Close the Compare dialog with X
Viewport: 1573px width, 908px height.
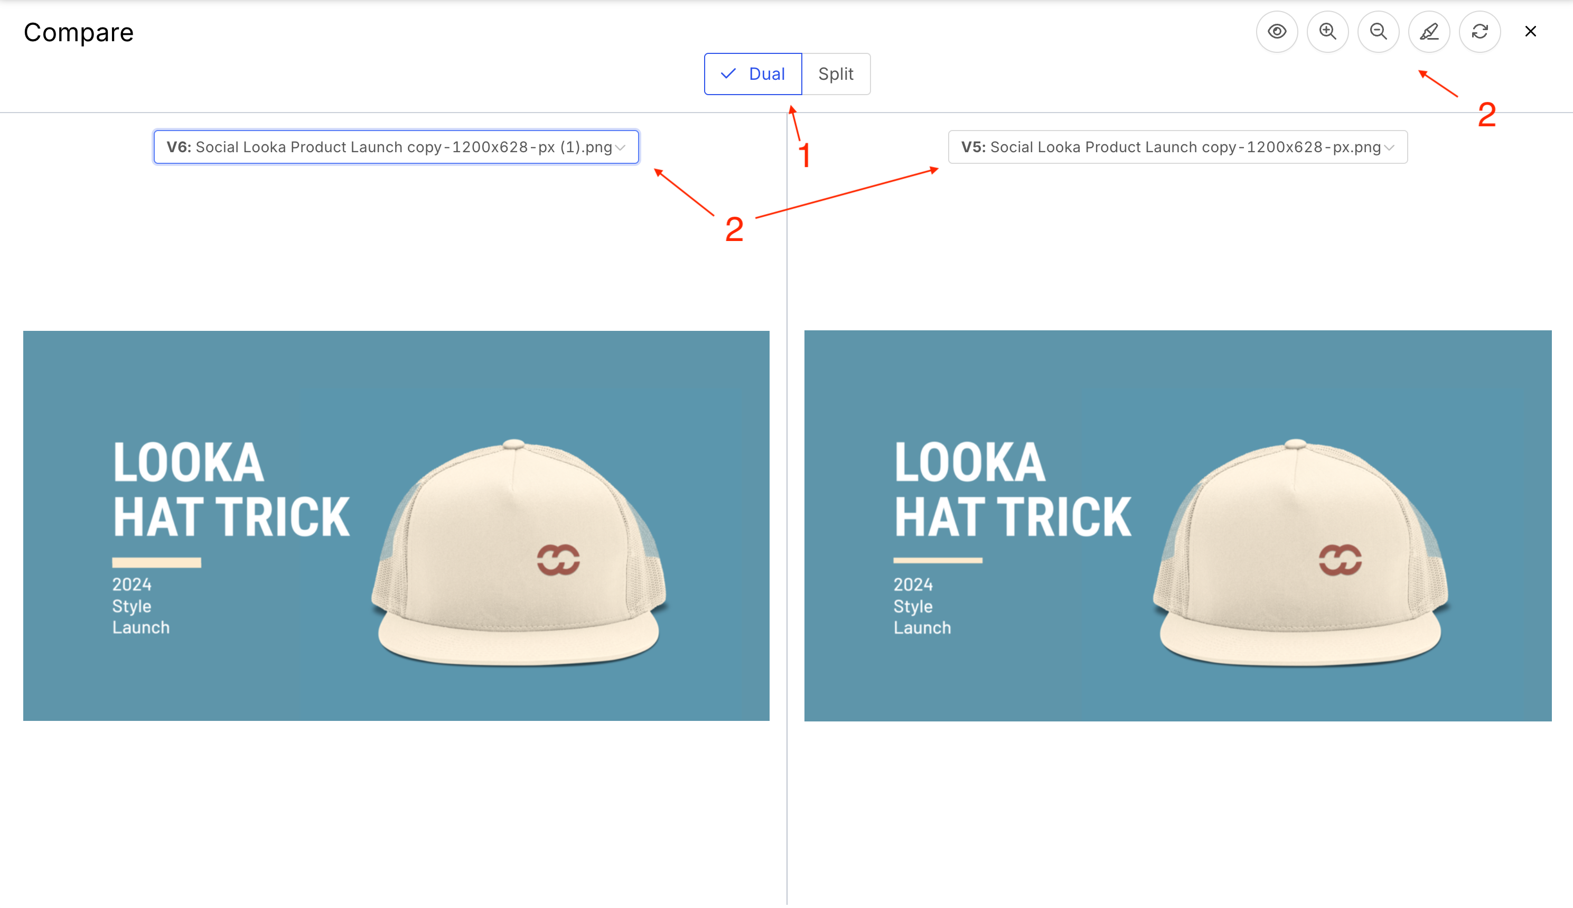coord(1530,31)
